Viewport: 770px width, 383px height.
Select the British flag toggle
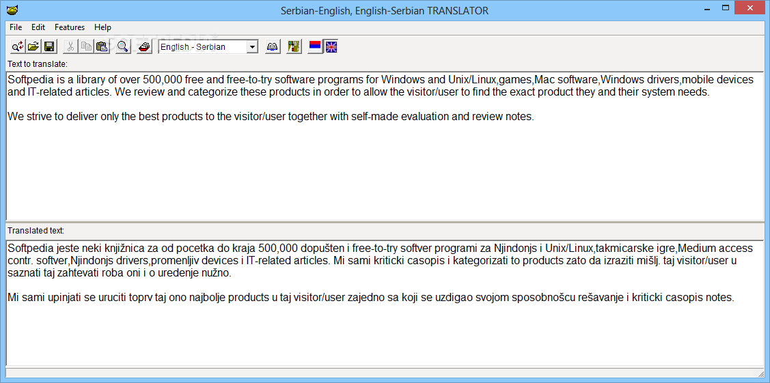pyautogui.click(x=331, y=46)
